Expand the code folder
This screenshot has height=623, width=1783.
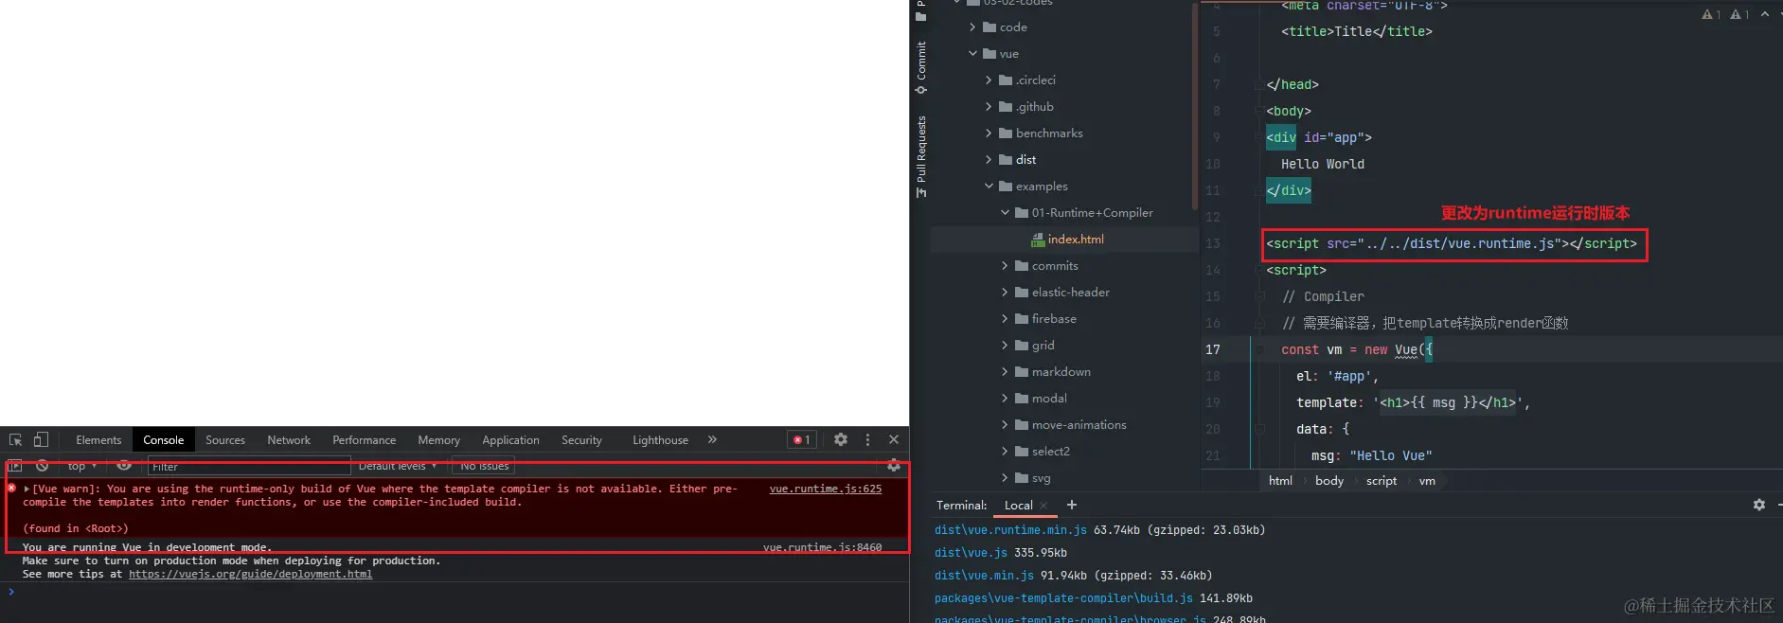(972, 27)
